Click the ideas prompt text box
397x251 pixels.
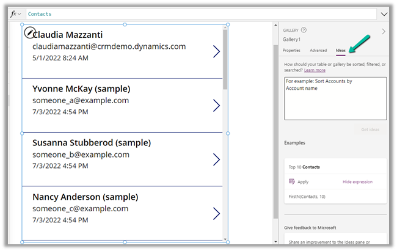point(335,98)
